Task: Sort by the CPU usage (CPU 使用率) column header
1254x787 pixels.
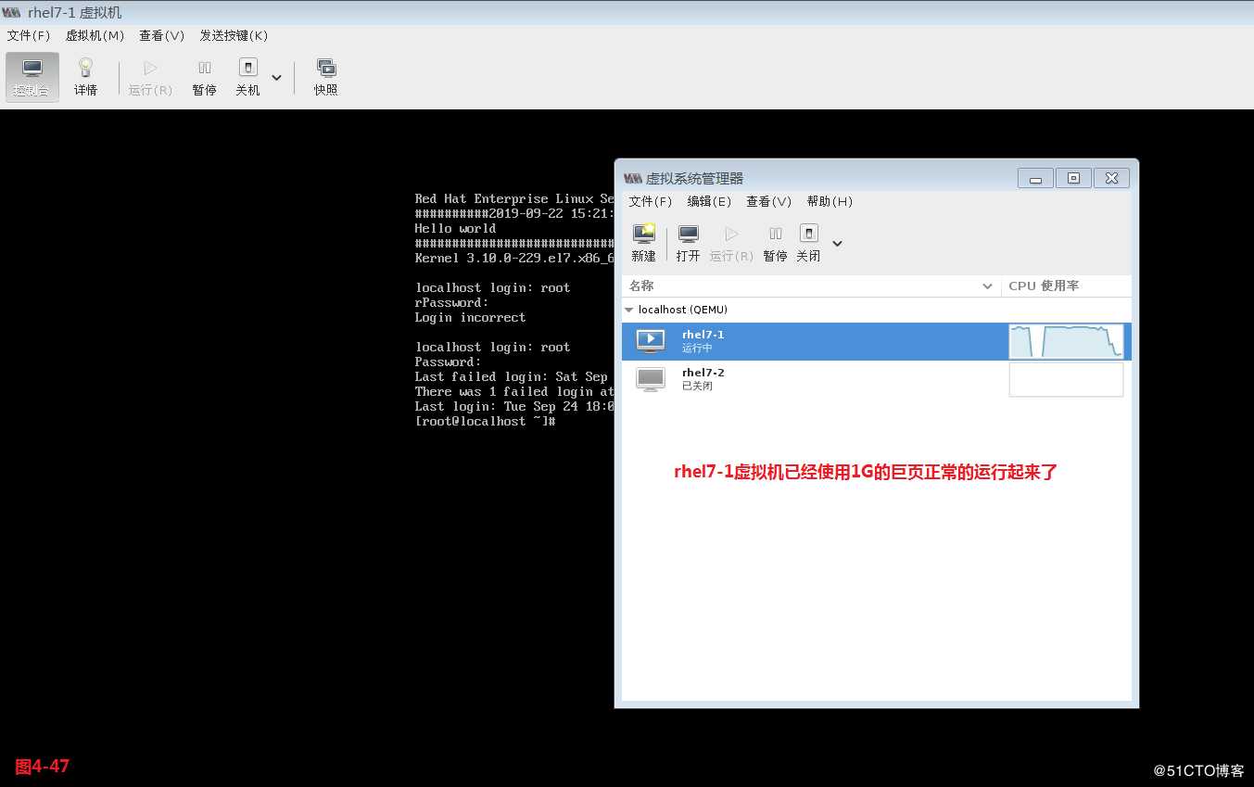Action: pos(1066,286)
